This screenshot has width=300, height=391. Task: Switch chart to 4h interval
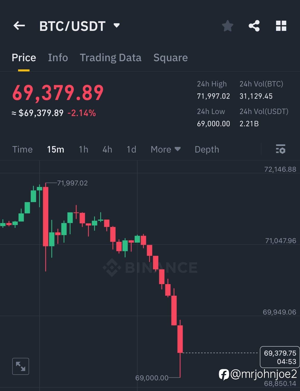tap(107, 149)
